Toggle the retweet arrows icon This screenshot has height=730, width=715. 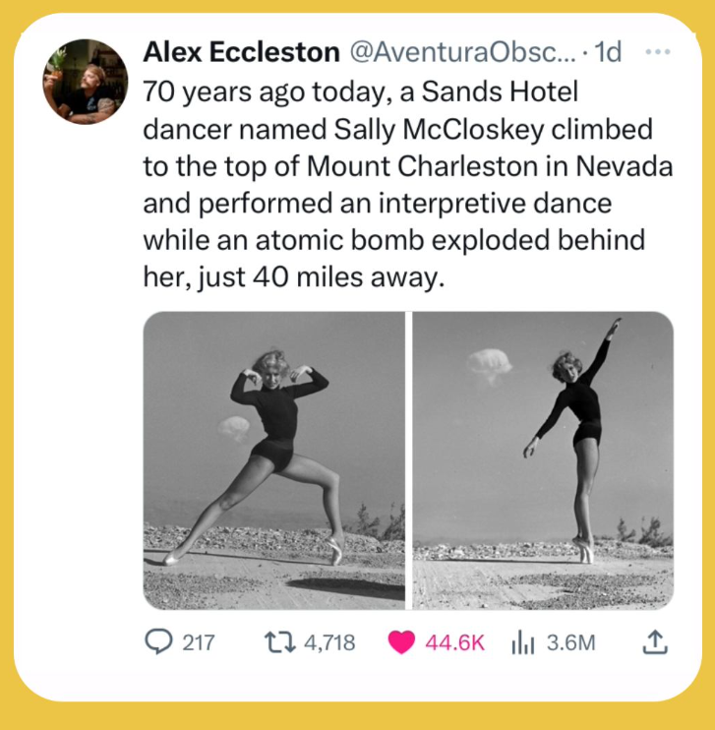280,642
